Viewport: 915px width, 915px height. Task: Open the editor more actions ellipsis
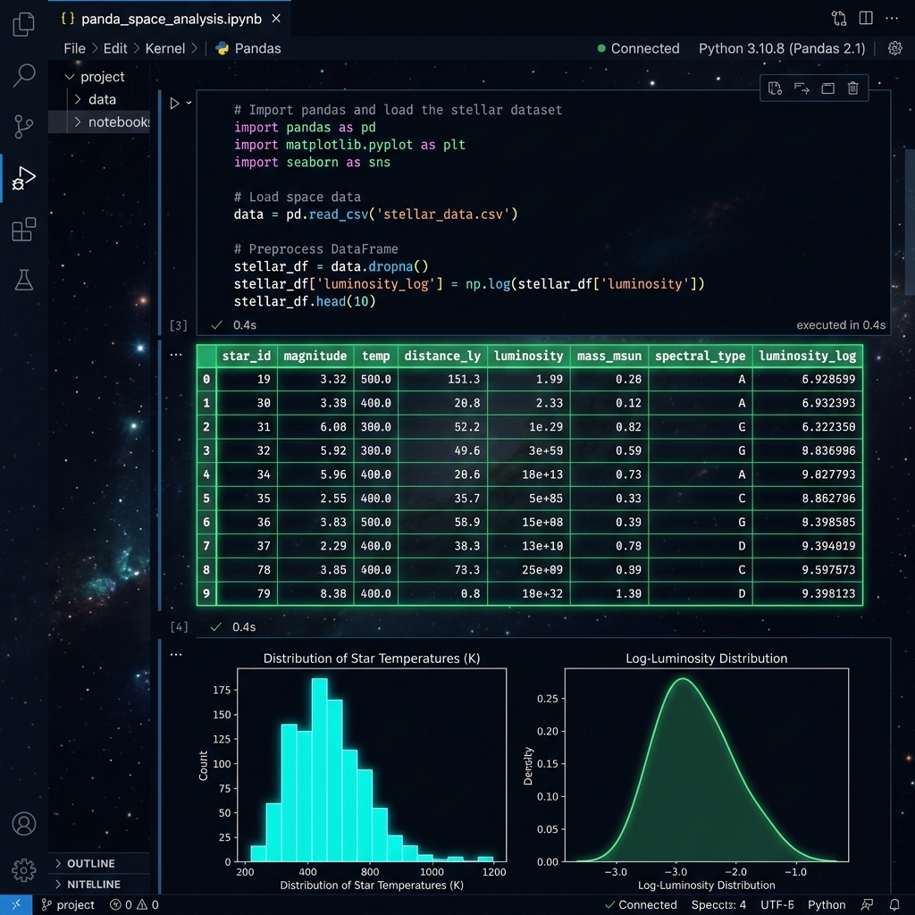(892, 18)
